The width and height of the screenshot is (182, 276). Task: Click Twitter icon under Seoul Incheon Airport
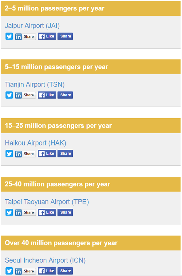click(9, 271)
